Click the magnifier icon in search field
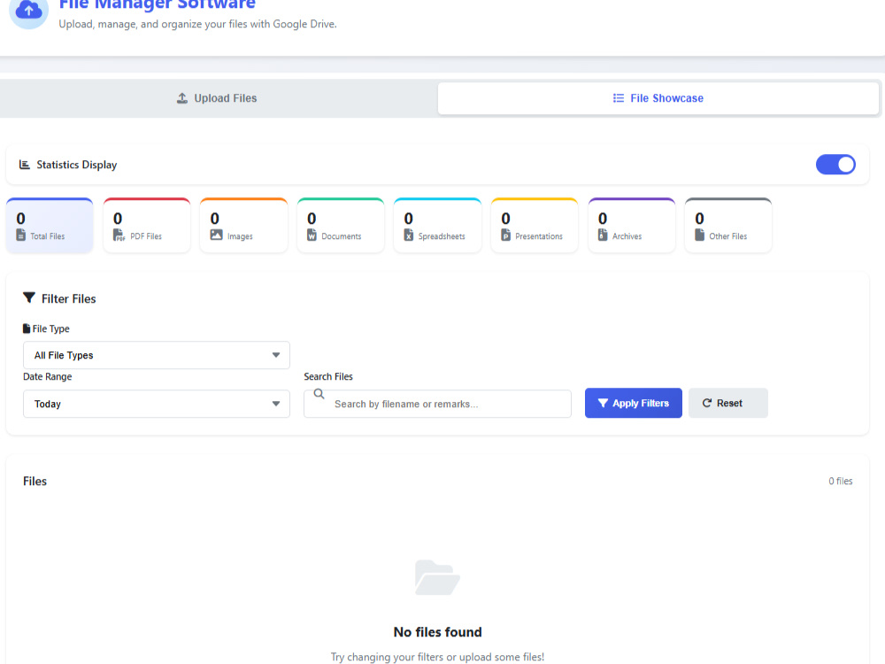 coord(319,394)
